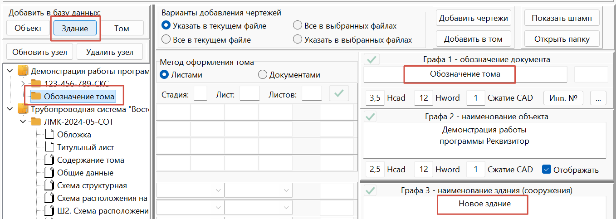Viewport: 616px width, 219px height.
Task: Click Hcad field with value 3,5
Action: [375, 97]
